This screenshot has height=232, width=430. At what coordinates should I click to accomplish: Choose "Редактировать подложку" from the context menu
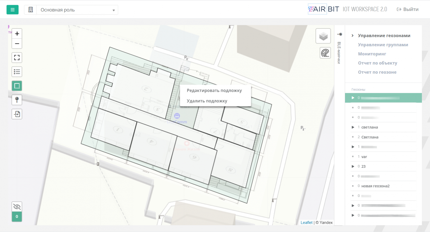214,90
